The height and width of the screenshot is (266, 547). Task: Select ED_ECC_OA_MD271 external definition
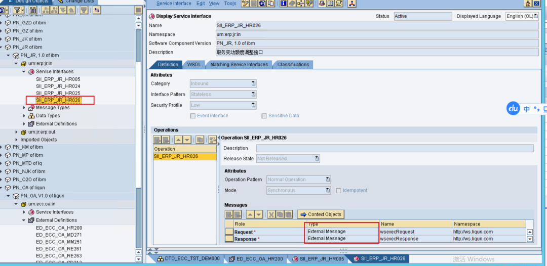tap(59, 235)
